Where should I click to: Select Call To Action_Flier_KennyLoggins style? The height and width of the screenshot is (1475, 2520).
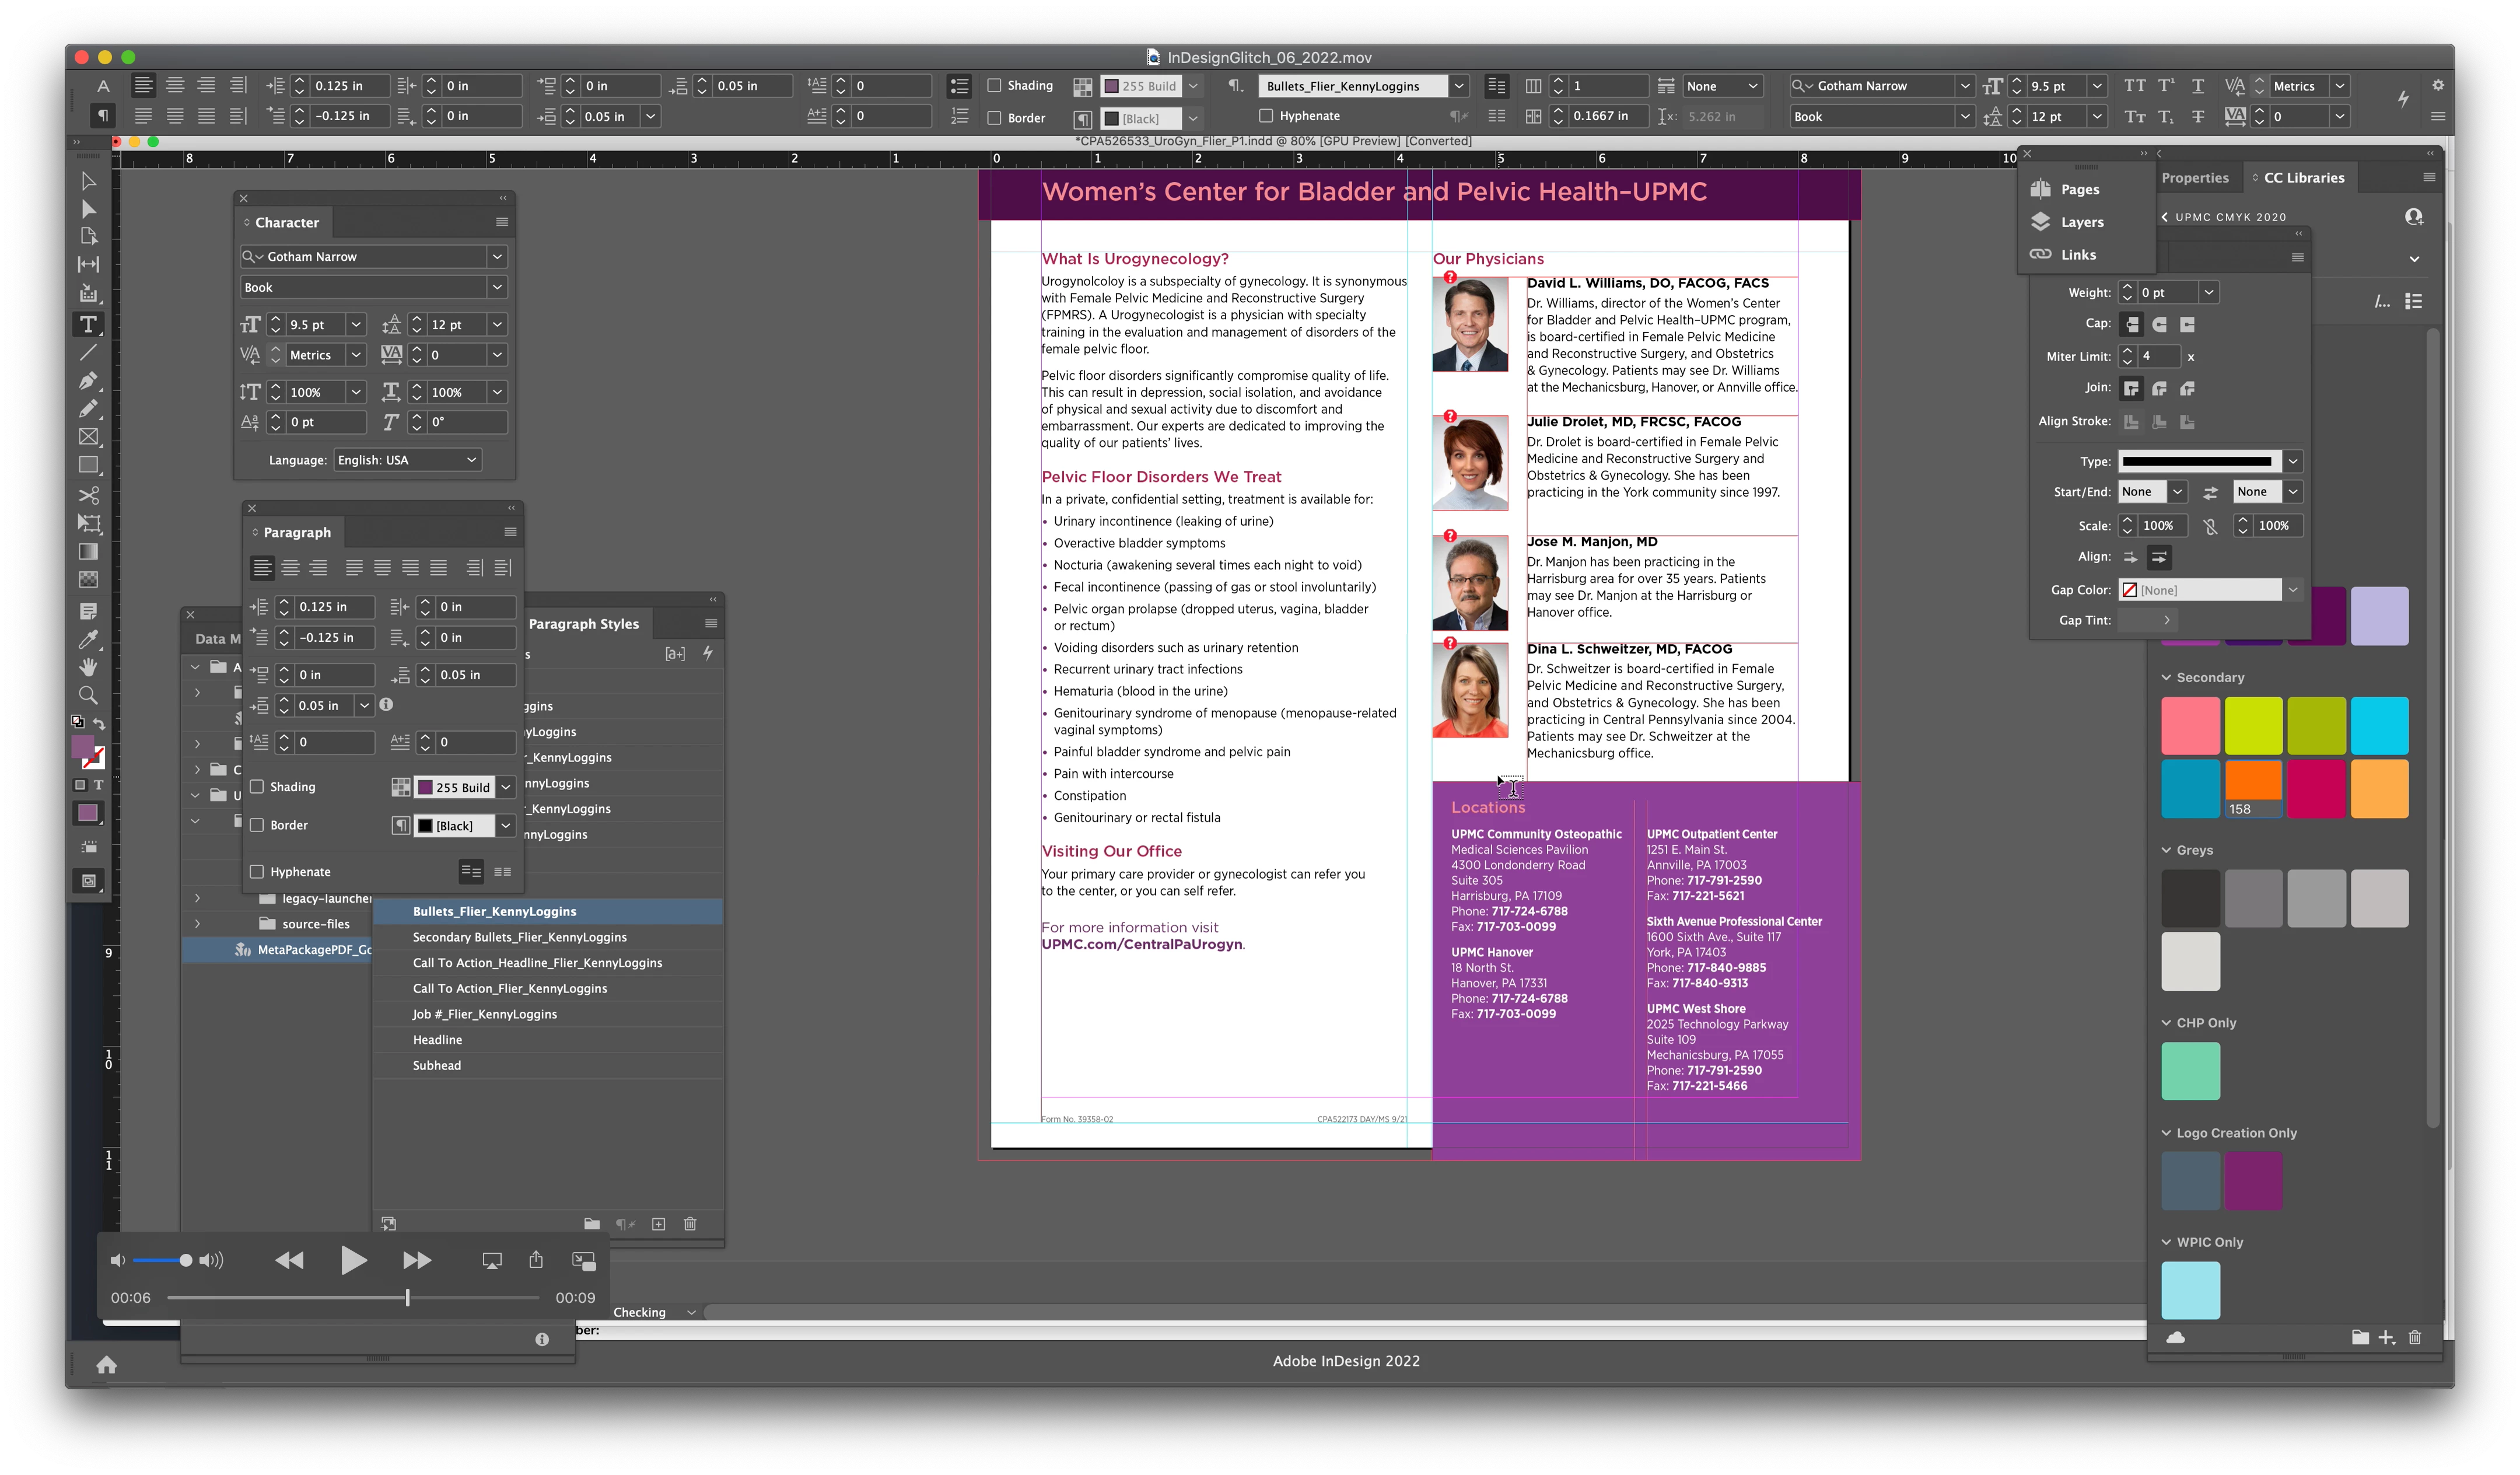[x=510, y=988]
